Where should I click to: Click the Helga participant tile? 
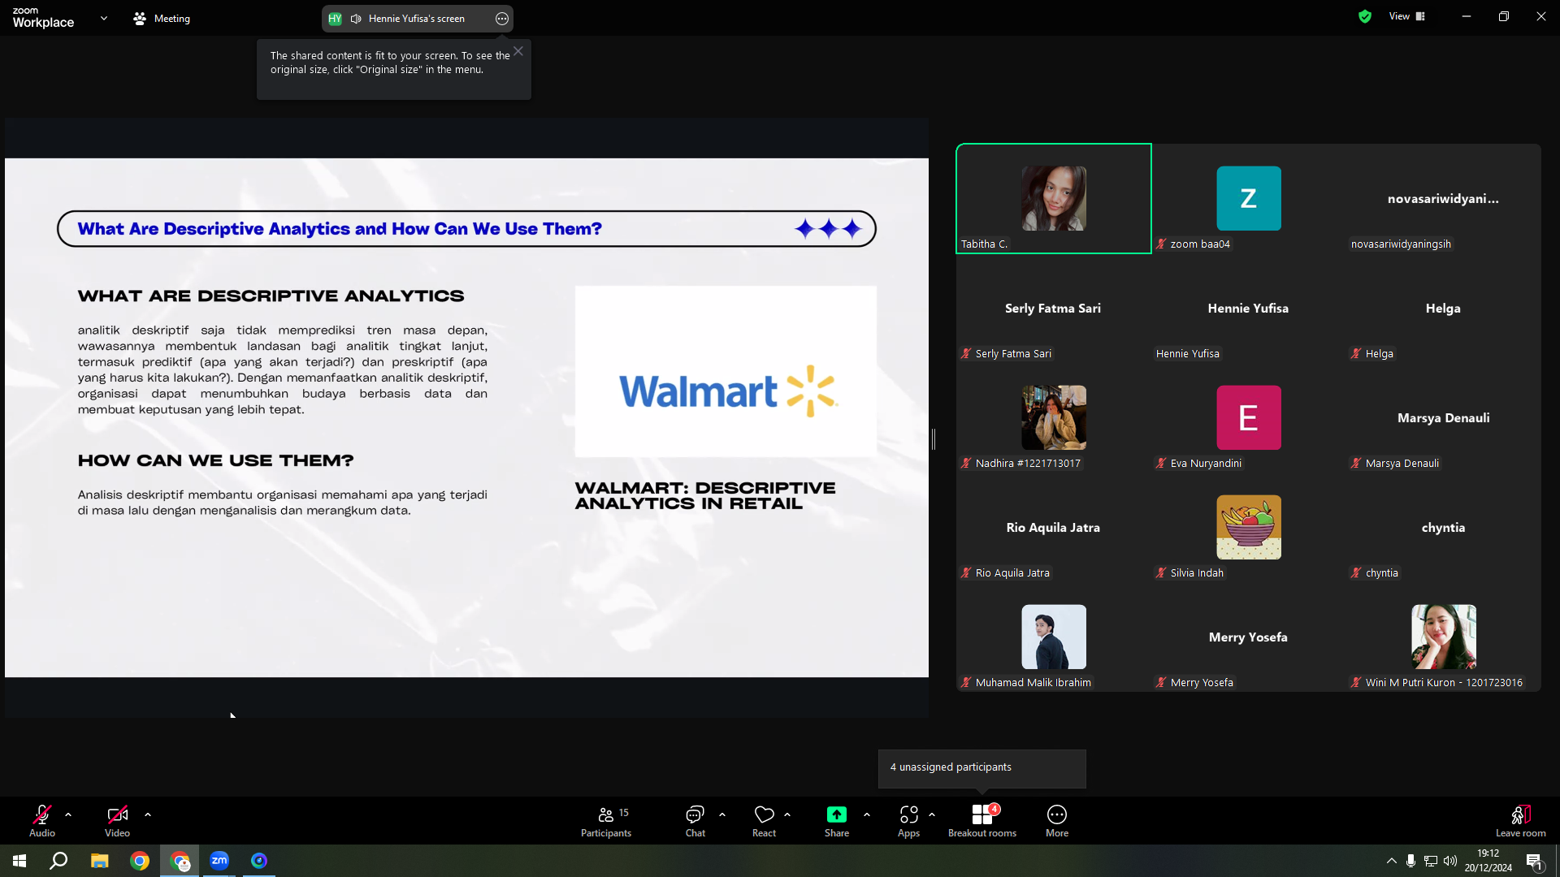[1444, 309]
